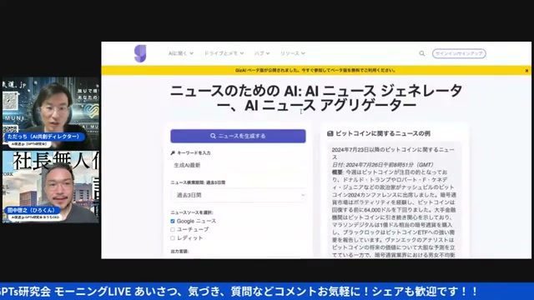Select the 田中啓之 presenter video thumbnail
This screenshot has height=300, width=534.
(x=51, y=187)
